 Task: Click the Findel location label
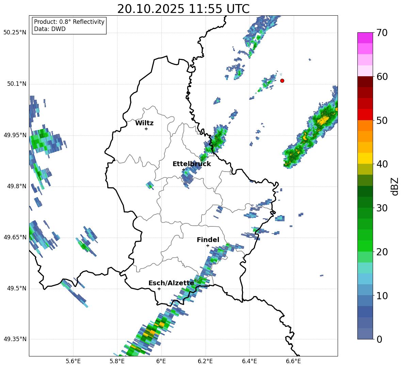pos(208,240)
